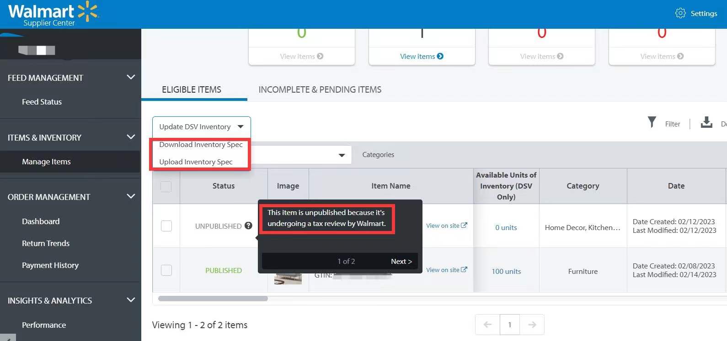Toggle the select-all checkbox in table header
Image resolution: width=727 pixels, height=341 pixels.
[166, 186]
